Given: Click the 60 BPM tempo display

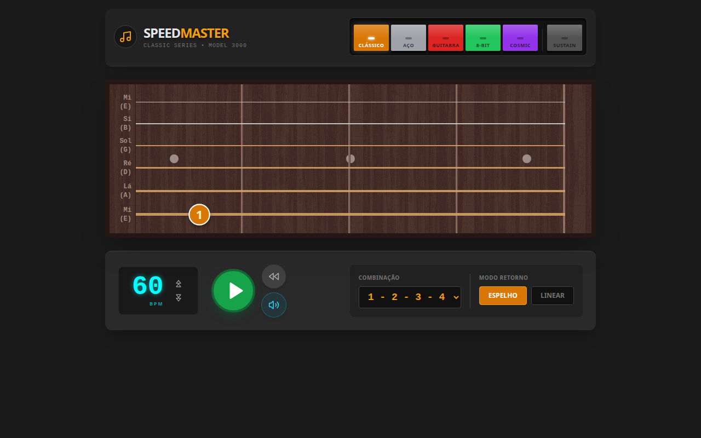Looking at the screenshot, I should pos(148,286).
